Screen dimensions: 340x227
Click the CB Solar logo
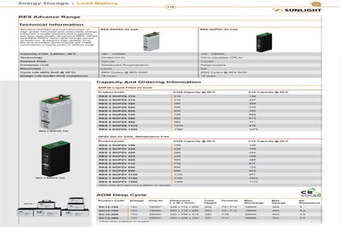tap(311, 193)
